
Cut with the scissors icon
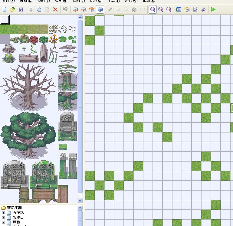[x=31, y=9]
